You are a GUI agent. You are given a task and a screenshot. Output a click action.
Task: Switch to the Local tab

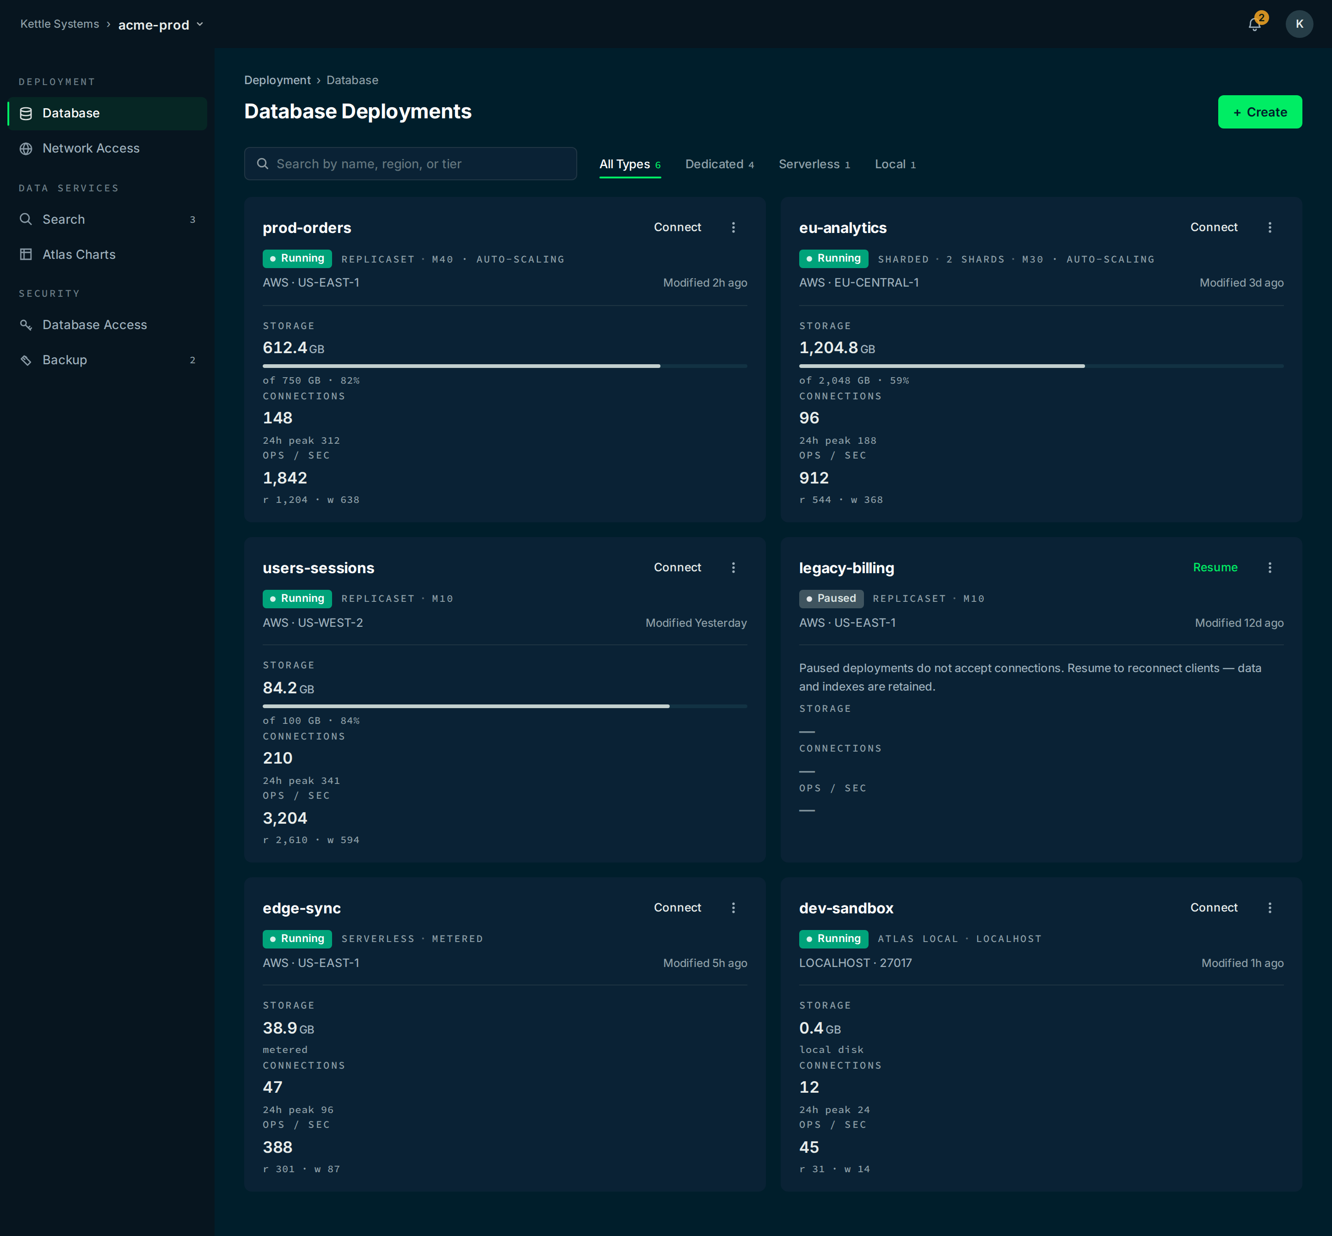tap(895, 165)
